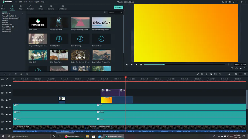Click the search magnifier icon

pos(122,12)
